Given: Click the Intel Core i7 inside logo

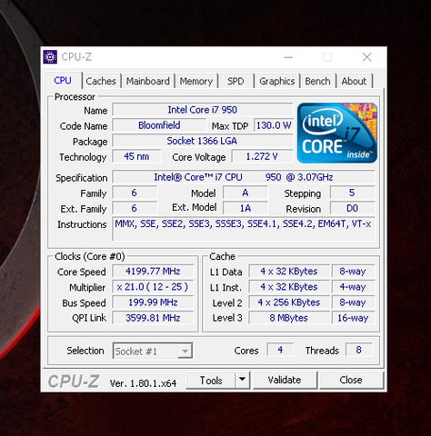Looking at the screenshot, I should coord(337,133).
